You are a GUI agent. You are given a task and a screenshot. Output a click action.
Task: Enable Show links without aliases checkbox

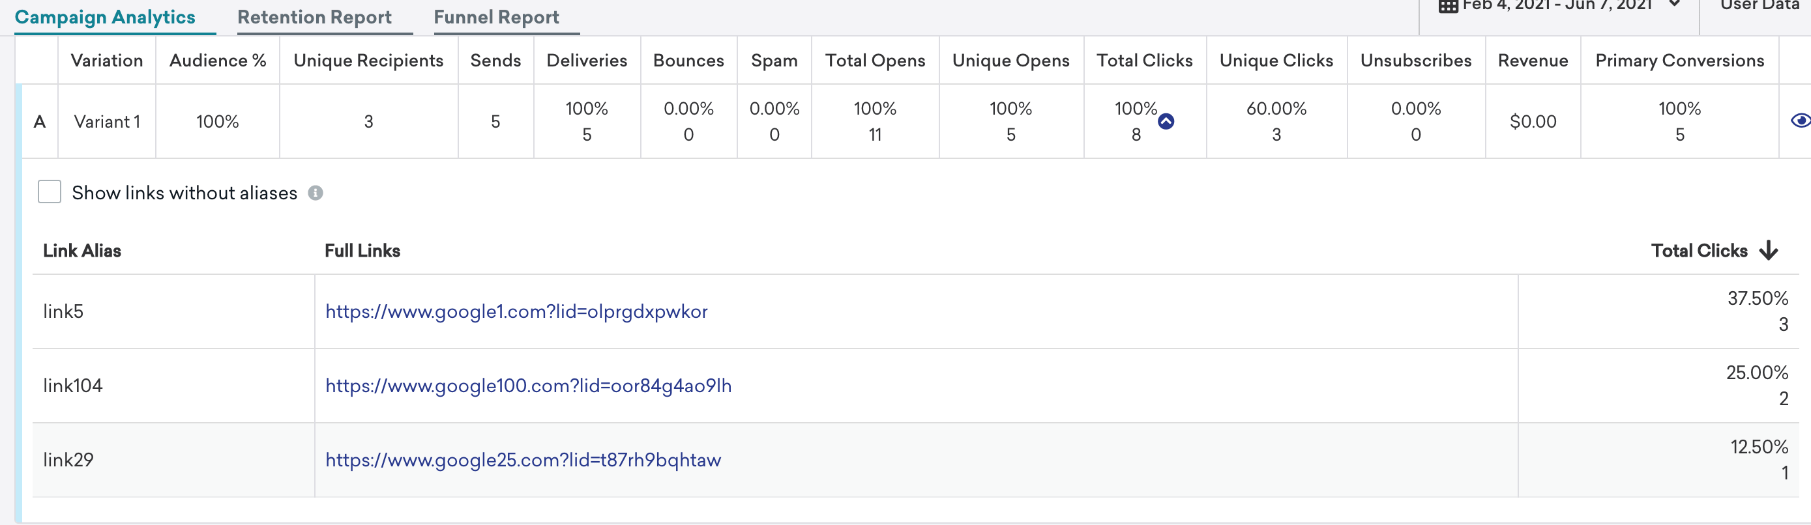(x=49, y=192)
